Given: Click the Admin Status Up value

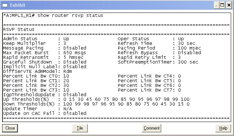Looking at the screenshot, I should [66, 39].
